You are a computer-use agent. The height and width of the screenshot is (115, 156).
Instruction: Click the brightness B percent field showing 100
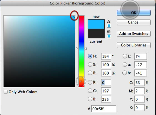coord(106,73)
